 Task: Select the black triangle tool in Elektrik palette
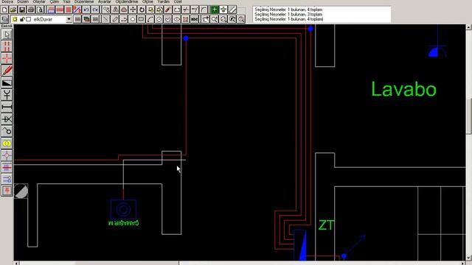(x=7, y=83)
